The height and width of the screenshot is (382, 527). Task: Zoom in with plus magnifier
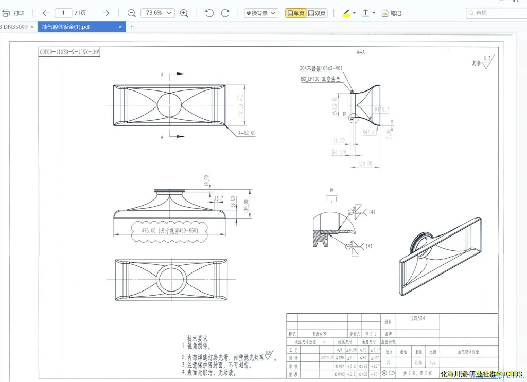pos(184,13)
